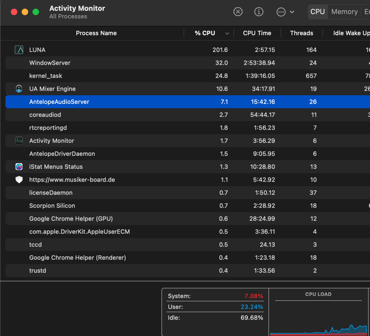370x336 pixels.
Task: Click the LUNA app icon
Action: (x=19, y=50)
